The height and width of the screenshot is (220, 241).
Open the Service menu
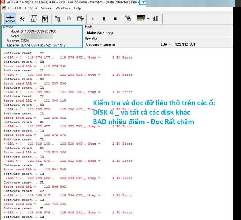pos(46,8)
